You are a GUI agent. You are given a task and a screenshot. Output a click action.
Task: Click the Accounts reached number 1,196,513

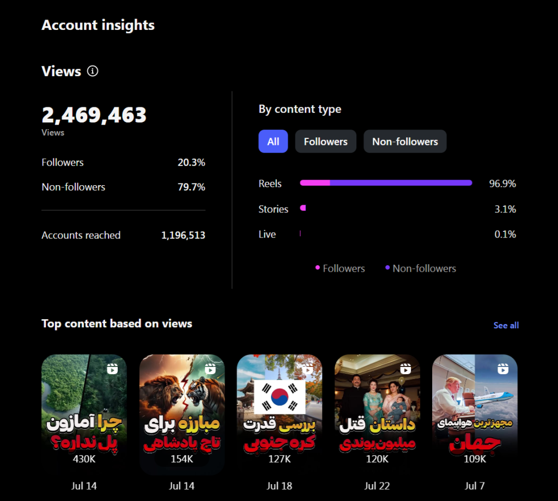(183, 235)
